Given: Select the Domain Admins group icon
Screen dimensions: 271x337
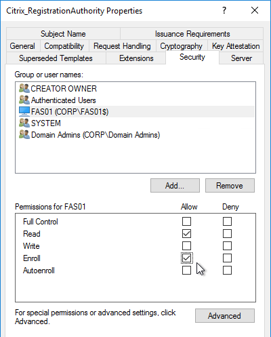Looking at the screenshot, I should [x=24, y=134].
